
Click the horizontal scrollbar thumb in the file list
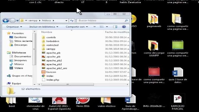pos(68,84)
